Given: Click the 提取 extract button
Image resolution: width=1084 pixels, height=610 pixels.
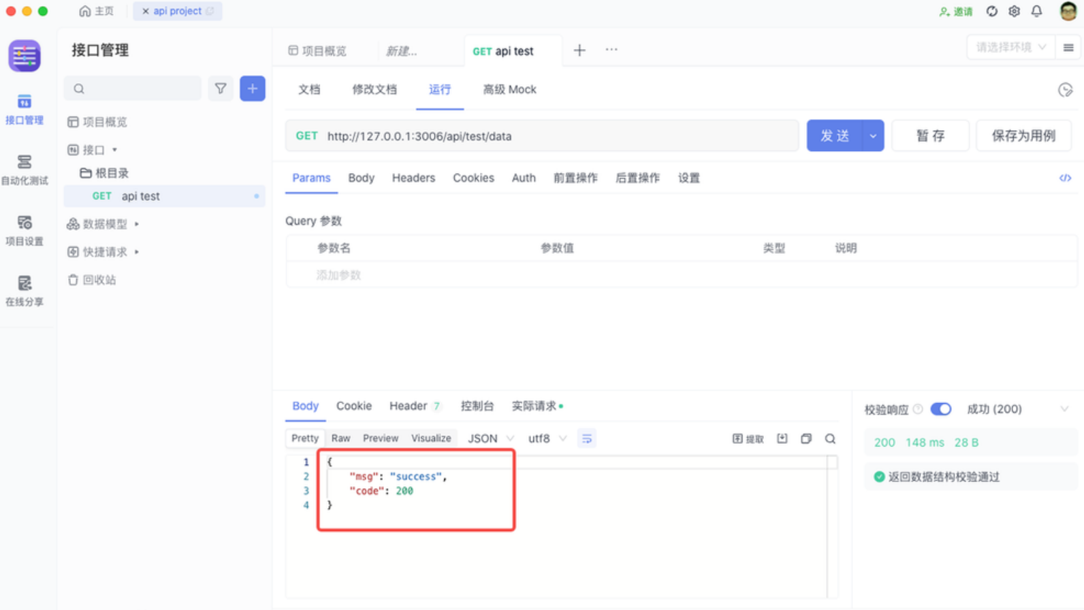Looking at the screenshot, I should [748, 439].
